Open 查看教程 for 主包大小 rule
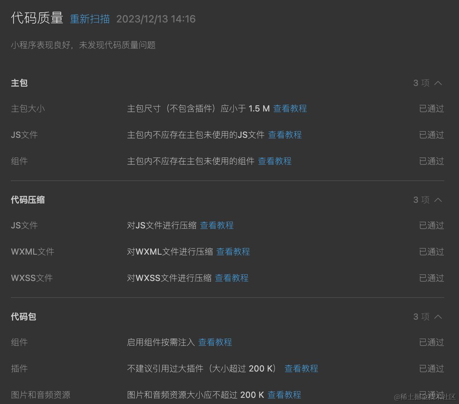Image resolution: width=459 pixels, height=404 pixels. coord(290,109)
